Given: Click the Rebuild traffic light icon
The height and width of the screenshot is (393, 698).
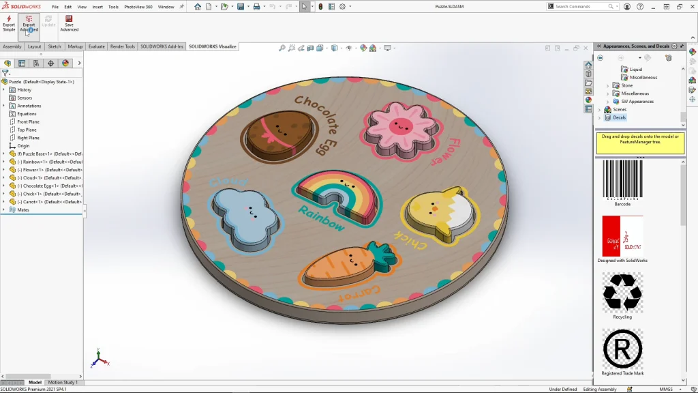Looking at the screenshot, I should (321, 7).
